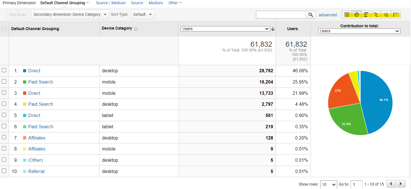
Task: Click the sort descending arrow beside Users
Action: (273, 29)
